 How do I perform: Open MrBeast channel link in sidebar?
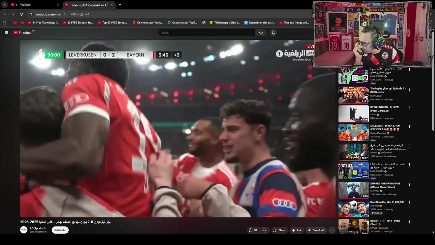coord(375,206)
